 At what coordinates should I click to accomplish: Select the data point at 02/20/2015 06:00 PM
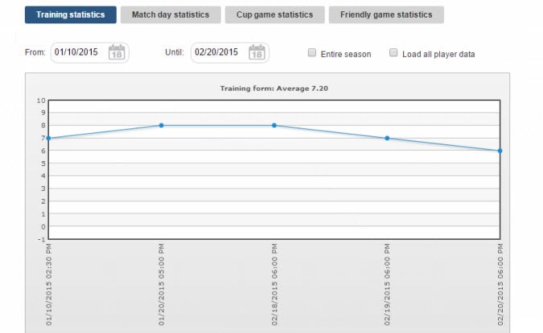click(x=500, y=151)
